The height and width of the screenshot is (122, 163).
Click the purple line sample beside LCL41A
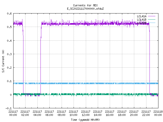pyautogui.click(x=152, y=16)
